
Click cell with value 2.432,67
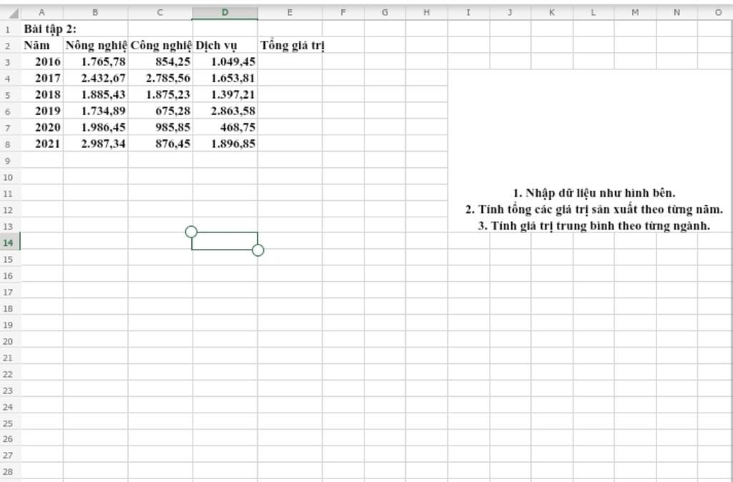tap(95, 78)
